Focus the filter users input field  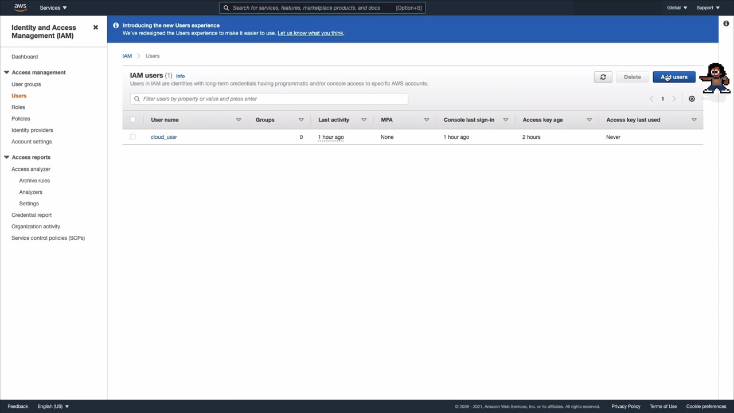[x=269, y=99]
